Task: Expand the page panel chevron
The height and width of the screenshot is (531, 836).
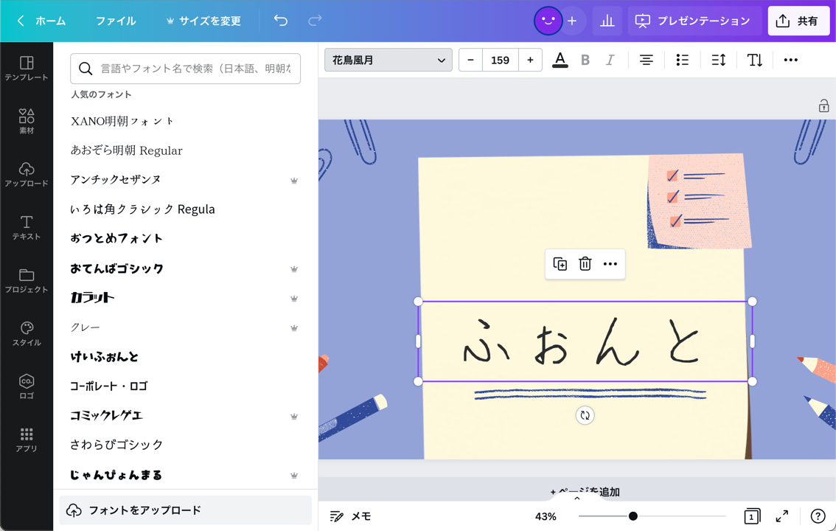Action: click(x=577, y=499)
